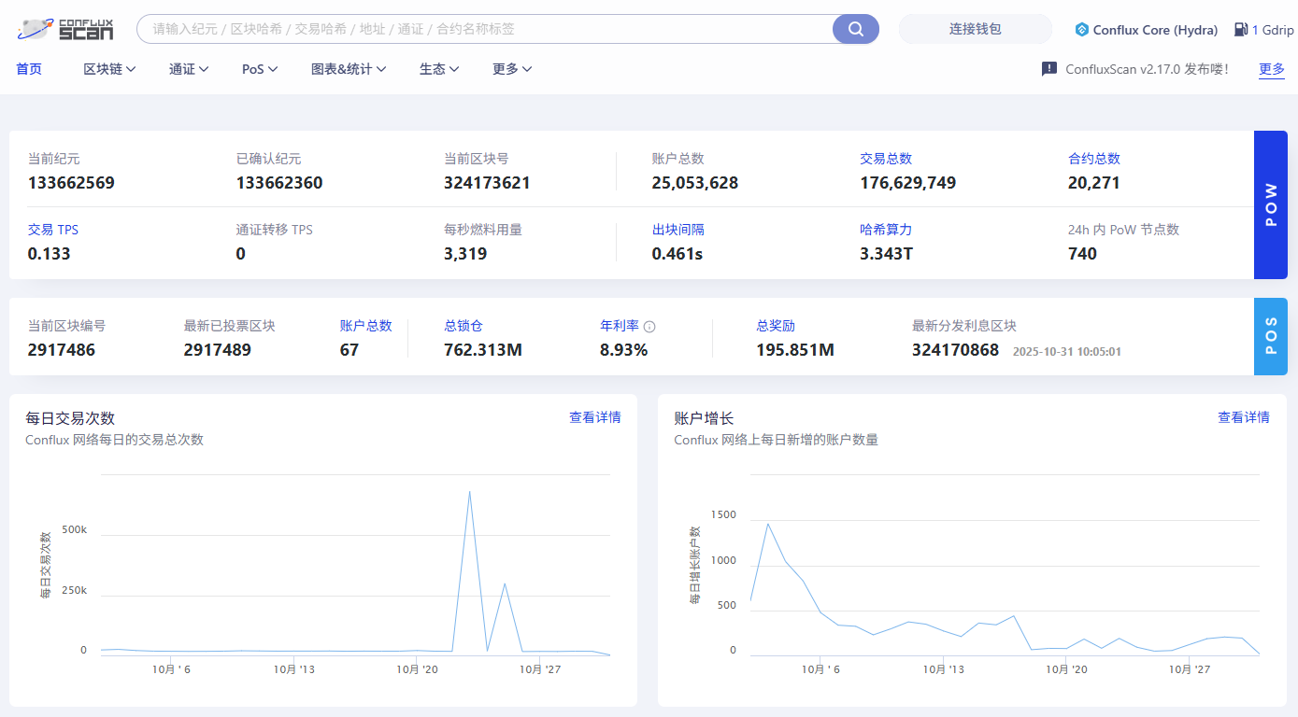Click the 更多 link beside release notice

coord(1271,69)
